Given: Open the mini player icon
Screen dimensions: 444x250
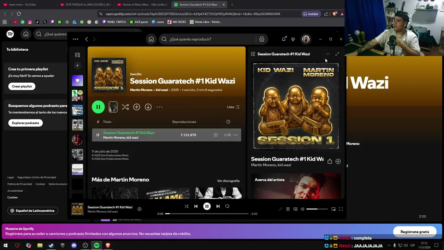Looking at the screenshot, I should pyautogui.click(x=333, y=209).
